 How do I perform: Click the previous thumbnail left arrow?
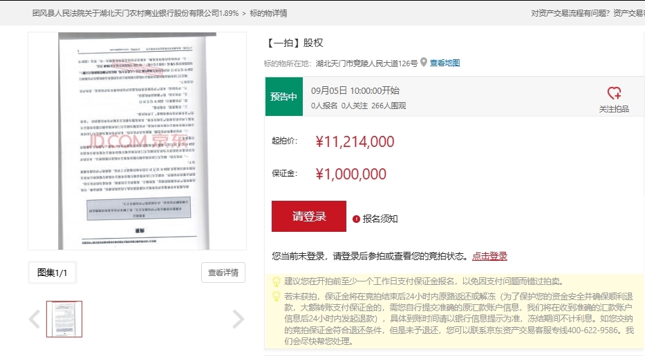[35, 319]
